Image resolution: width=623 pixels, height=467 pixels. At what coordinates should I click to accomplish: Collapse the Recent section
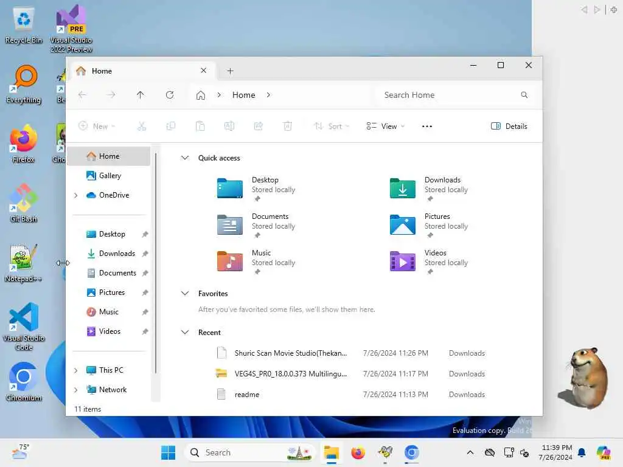click(x=185, y=333)
